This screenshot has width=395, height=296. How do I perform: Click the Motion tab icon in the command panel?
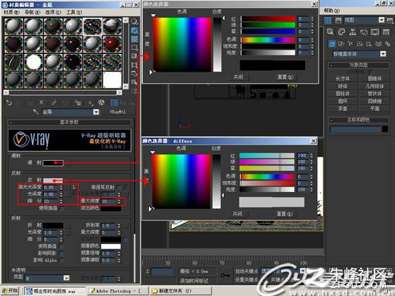pos(364,32)
